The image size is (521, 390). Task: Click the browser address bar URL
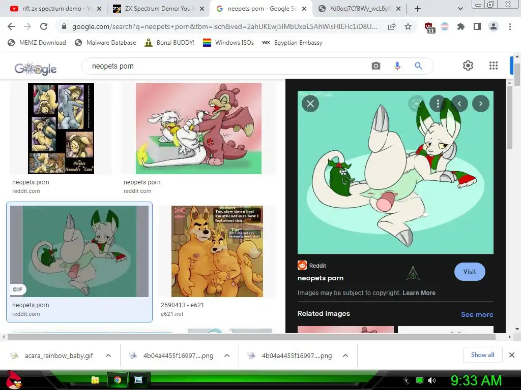click(x=224, y=26)
